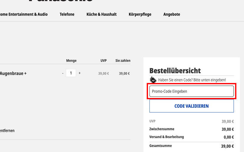Open the Augenbraue + product link

click(x=13, y=73)
